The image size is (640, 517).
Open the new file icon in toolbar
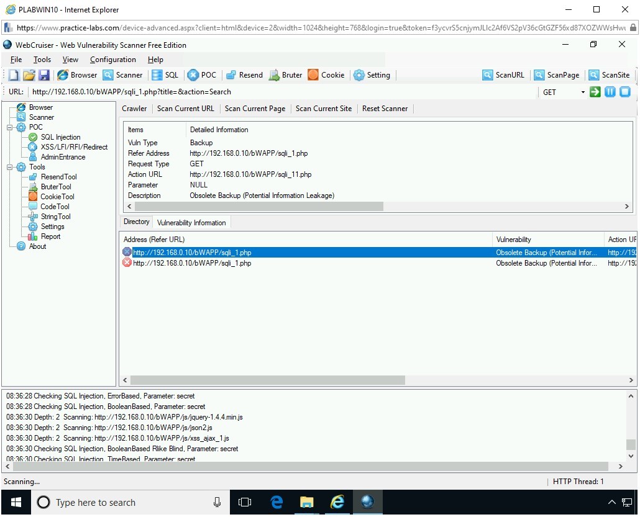(14, 75)
